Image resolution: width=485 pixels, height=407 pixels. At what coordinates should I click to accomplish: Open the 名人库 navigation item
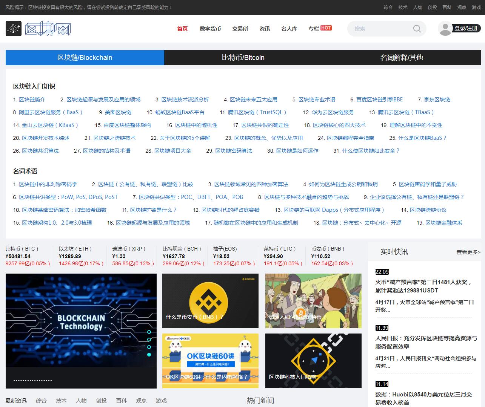289,29
